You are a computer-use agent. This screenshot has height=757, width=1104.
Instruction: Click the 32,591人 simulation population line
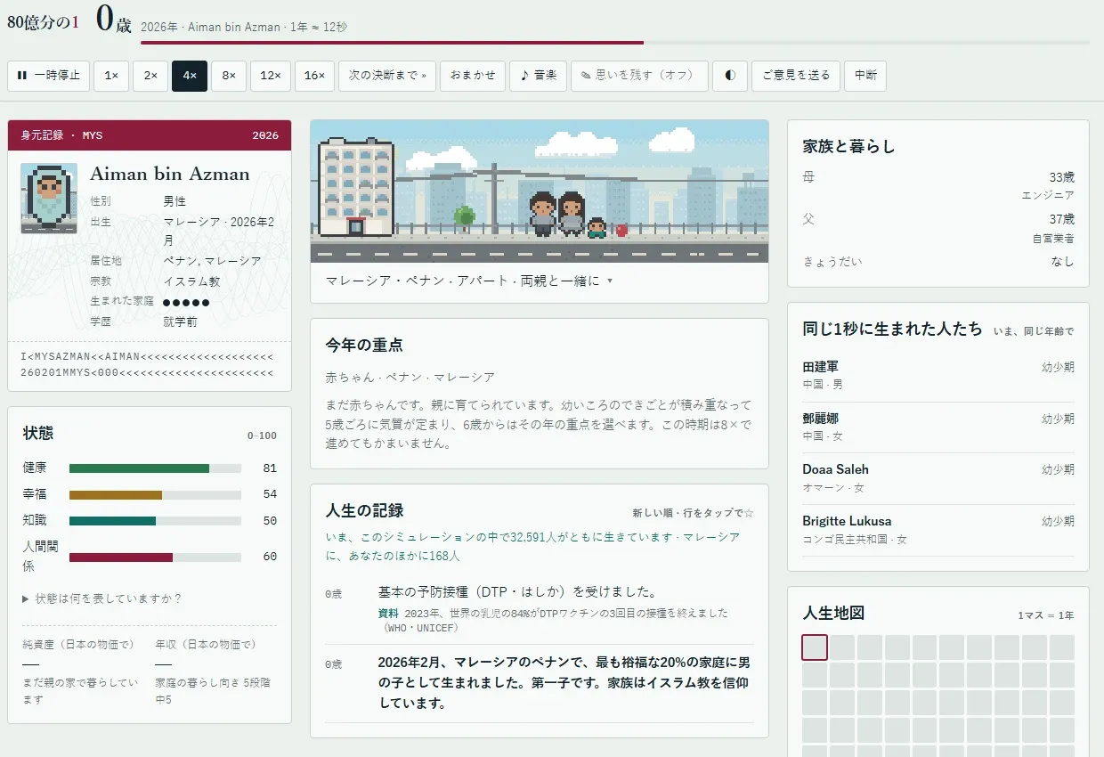tap(532, 547)
